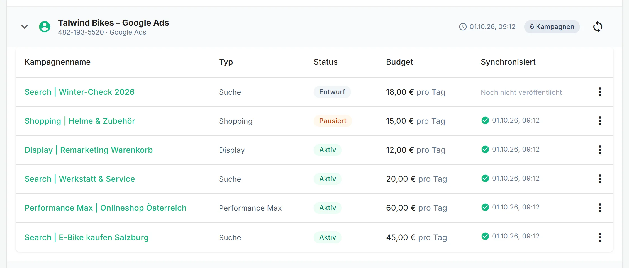Image resolution: width=629 pixels, height=268 pixels.
Task: Click the sync checkmark in Werkstatt & Service row
Action: 485,178
